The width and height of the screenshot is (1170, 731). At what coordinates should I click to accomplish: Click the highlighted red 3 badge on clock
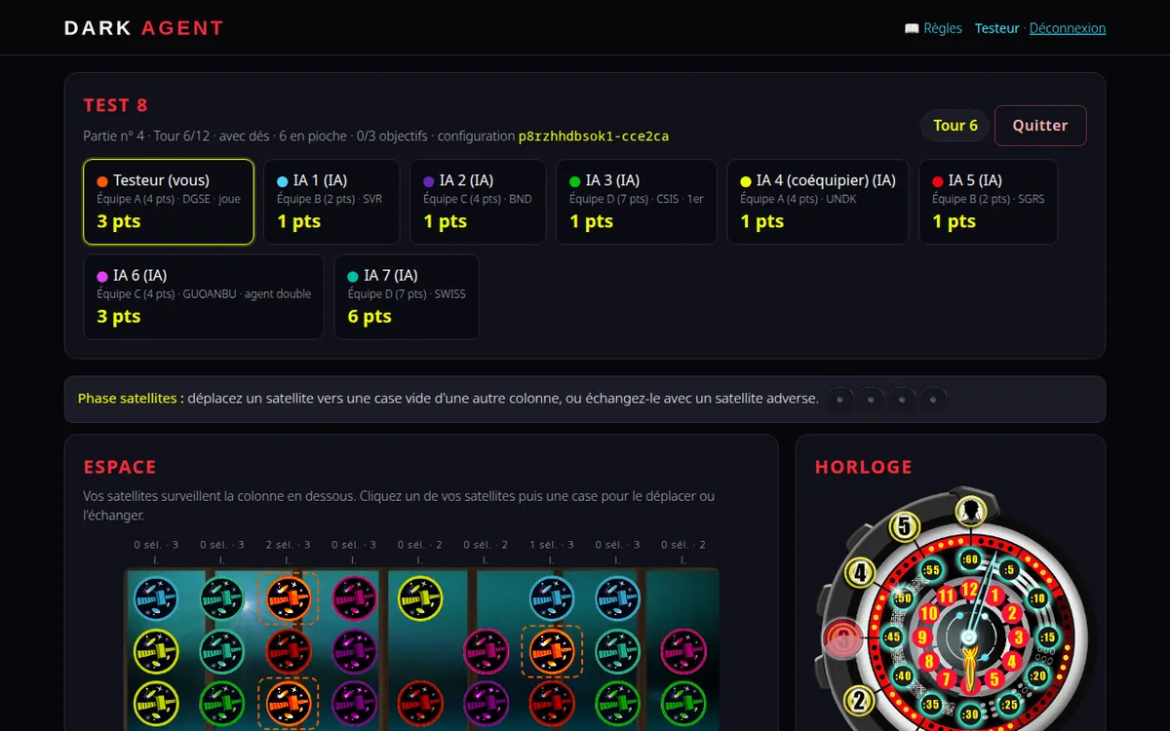point(840,639)
